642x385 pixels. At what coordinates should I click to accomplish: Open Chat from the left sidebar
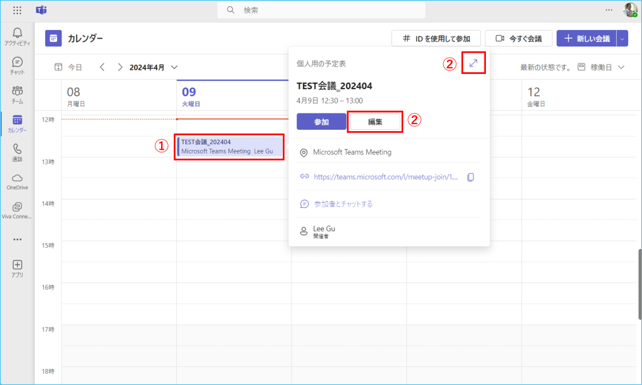(18, 65)
